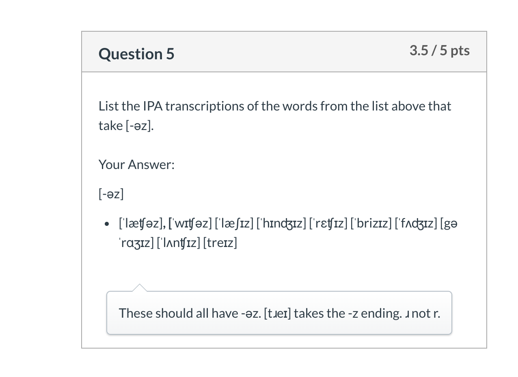The image size is (518, 377).
Task: Click 'take [-əz].' in the question prompt
Action: coord(126,126)
